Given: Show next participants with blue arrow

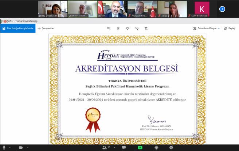Looking at the screenshot, I should (x=222, y=9).
